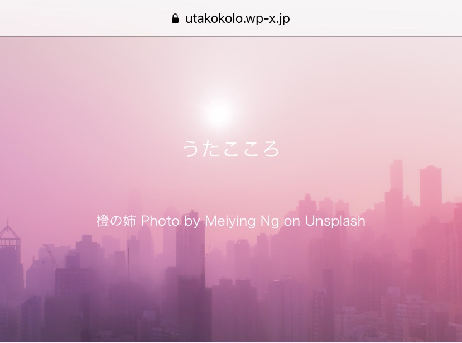
Task: Click the last character ろ of title
Action: click(x=271, y=149)
